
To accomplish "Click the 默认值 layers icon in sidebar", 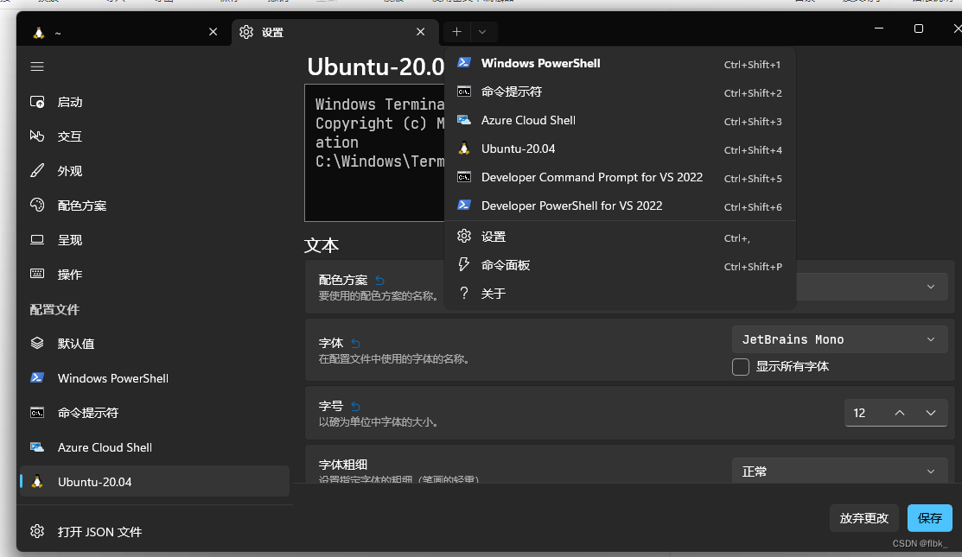I will click(37, 343).
